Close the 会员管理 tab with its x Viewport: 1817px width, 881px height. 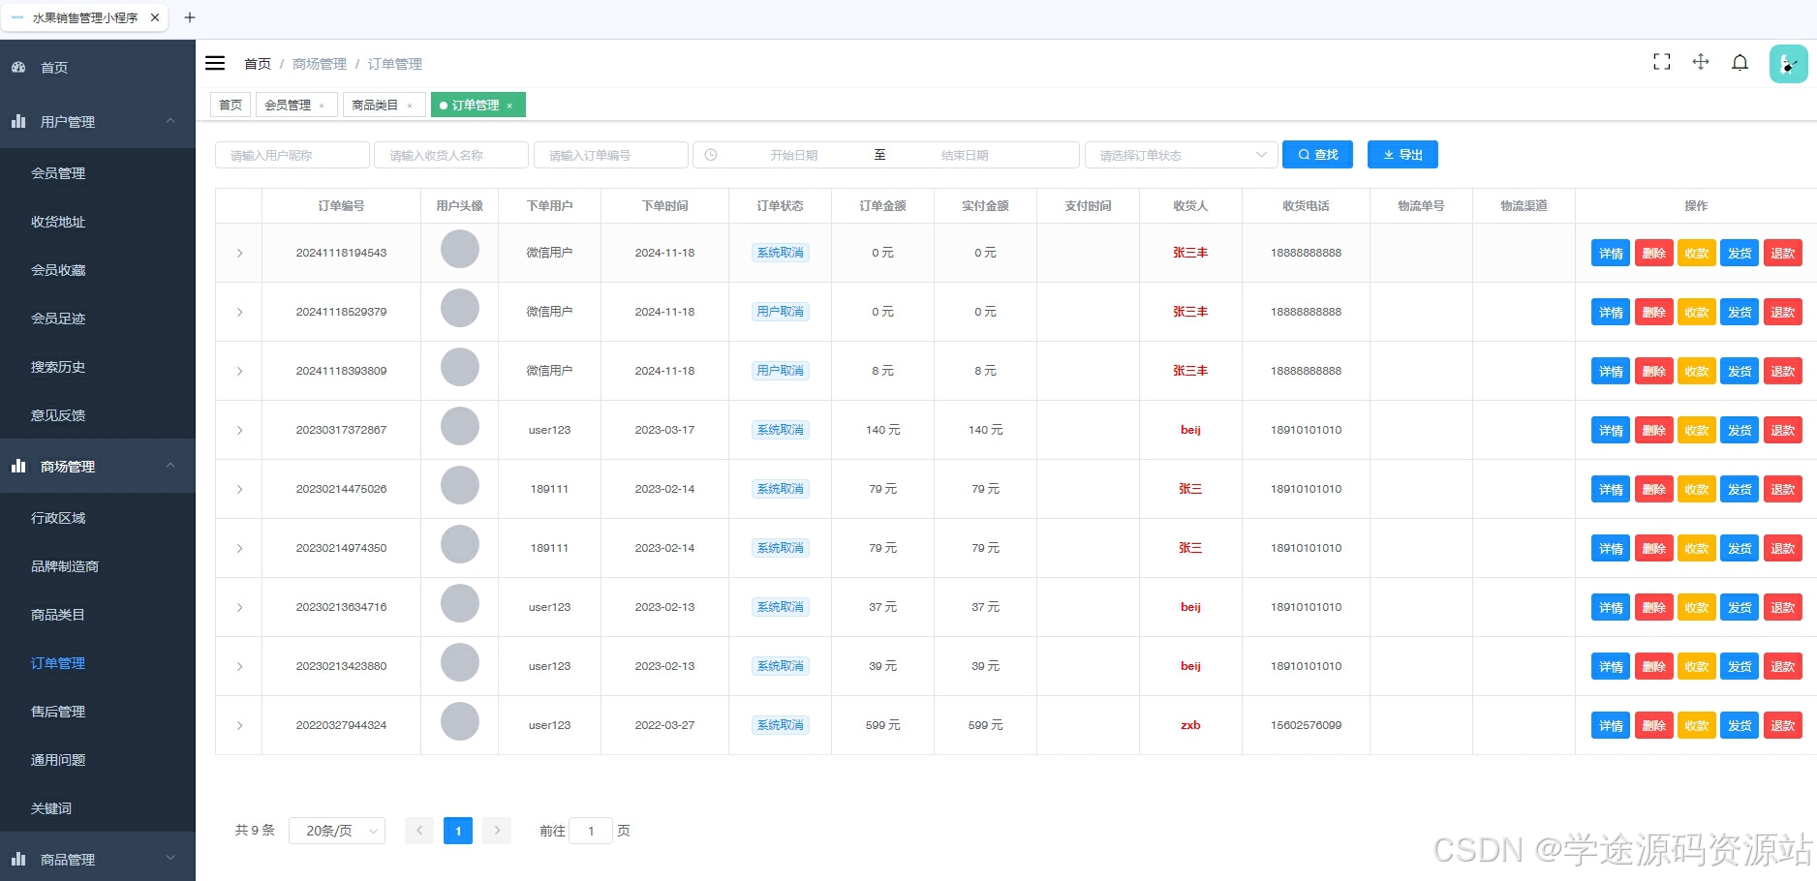pos(322,106)
